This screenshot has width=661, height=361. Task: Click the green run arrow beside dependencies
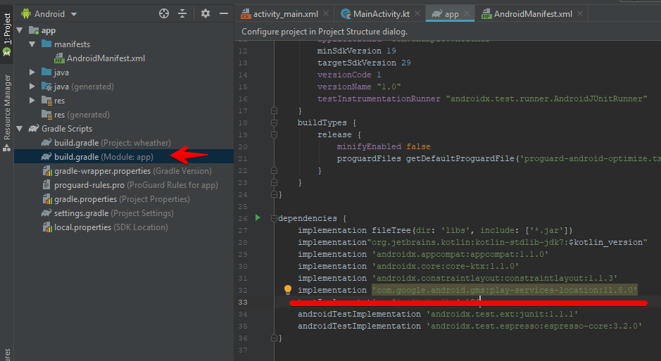[258, 218]
